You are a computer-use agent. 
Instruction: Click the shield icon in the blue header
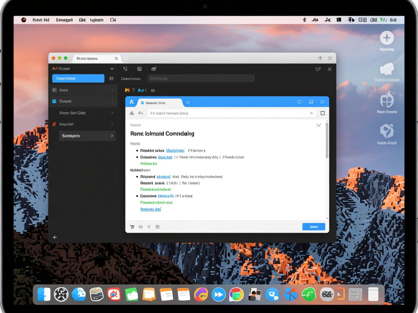(x=299, y=102)
